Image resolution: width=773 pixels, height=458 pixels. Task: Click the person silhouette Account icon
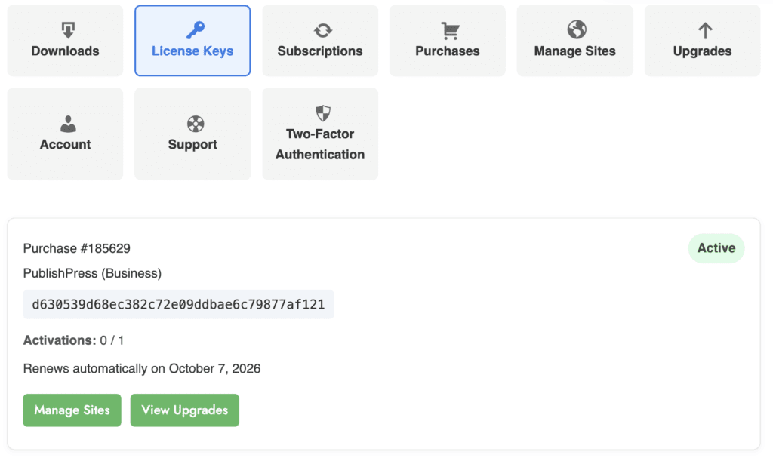pos(68,124)
